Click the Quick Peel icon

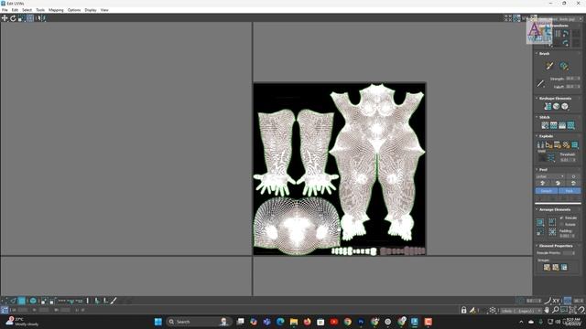click(543, 183)
